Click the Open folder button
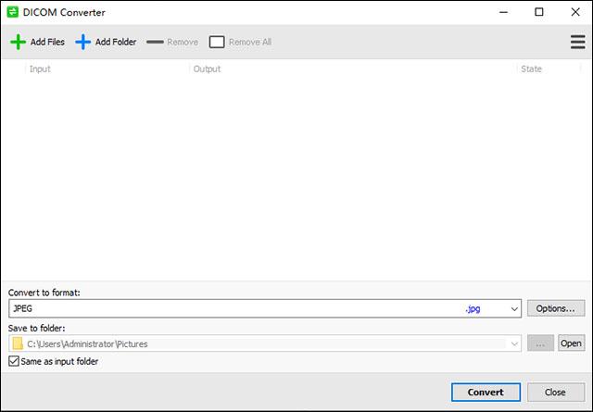Screen dimensions: 593x412 click(x=571, y=343)
